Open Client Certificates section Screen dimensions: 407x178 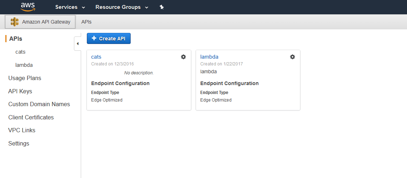click(31, 117)
